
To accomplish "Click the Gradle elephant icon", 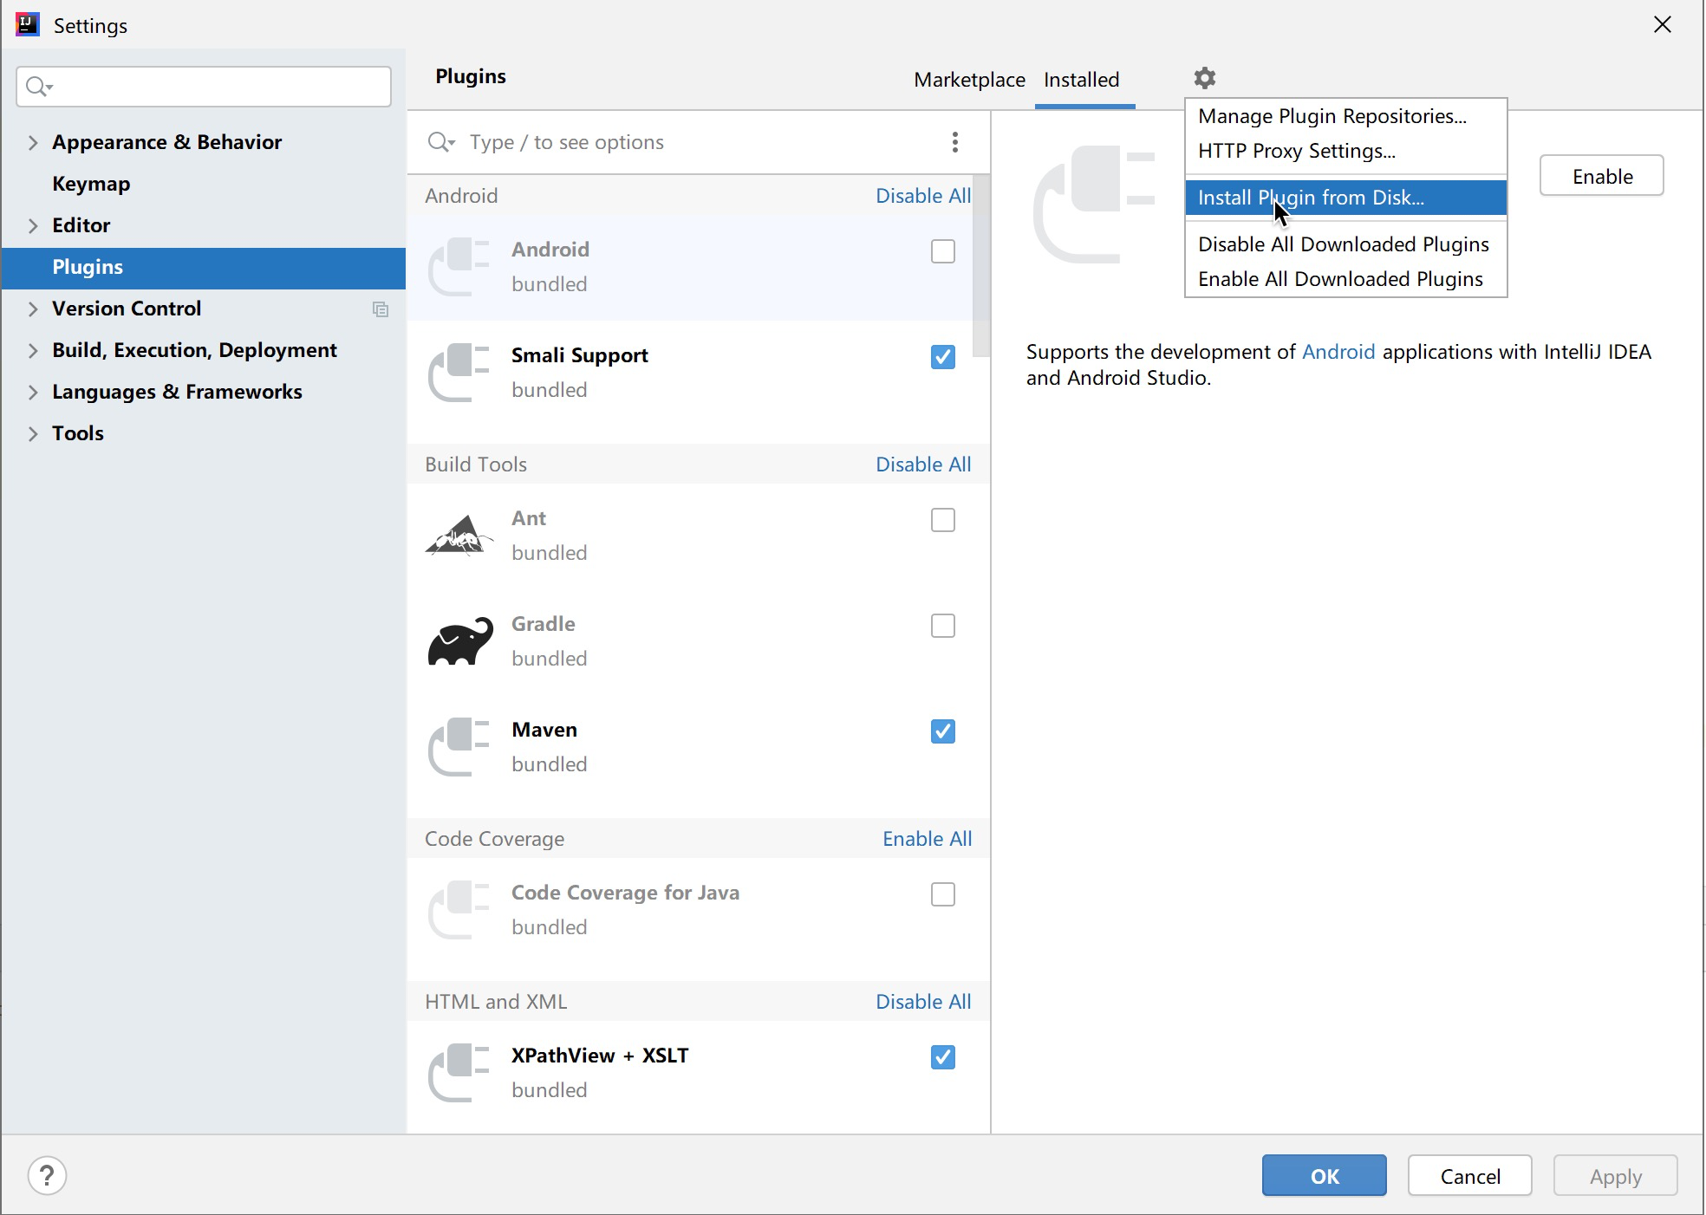I will pyautogui.click(x=460, y=641).
